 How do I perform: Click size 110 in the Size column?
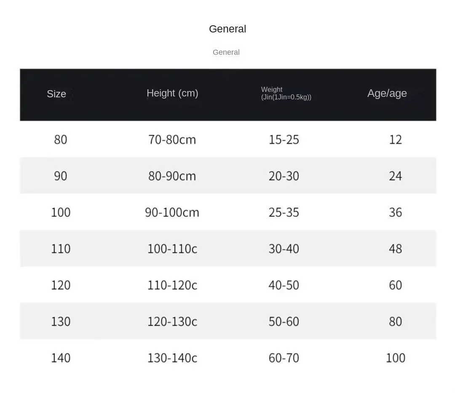60,249
